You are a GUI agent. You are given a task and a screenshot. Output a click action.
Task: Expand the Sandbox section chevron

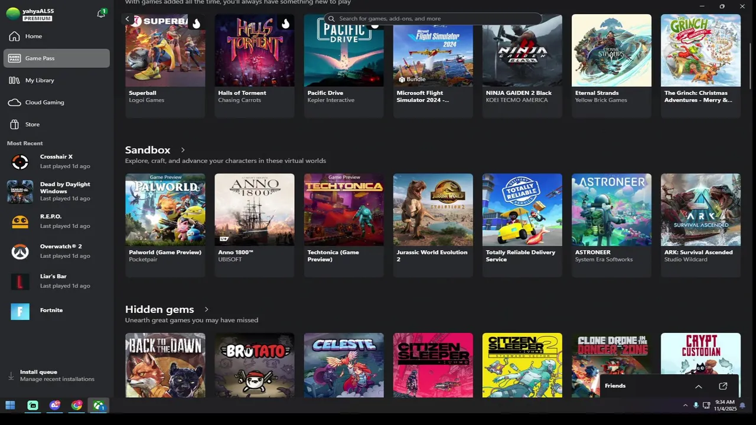183,150
